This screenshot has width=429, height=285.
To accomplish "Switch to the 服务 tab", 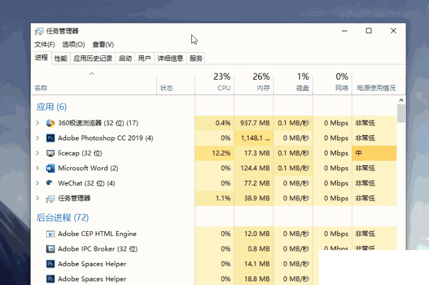I will (x=196, y=58).
